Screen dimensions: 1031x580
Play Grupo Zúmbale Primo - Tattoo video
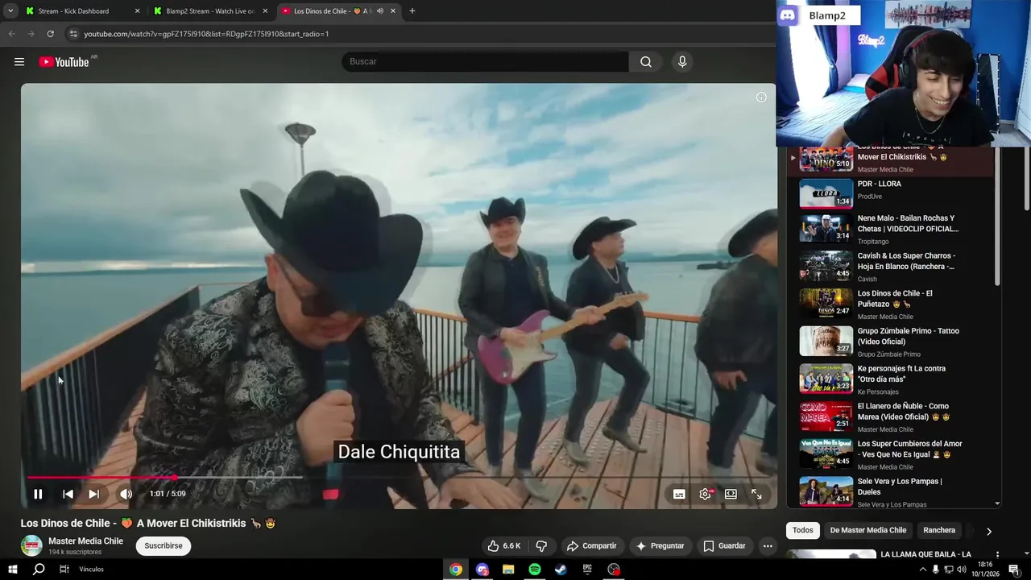[x=891, y=342]
